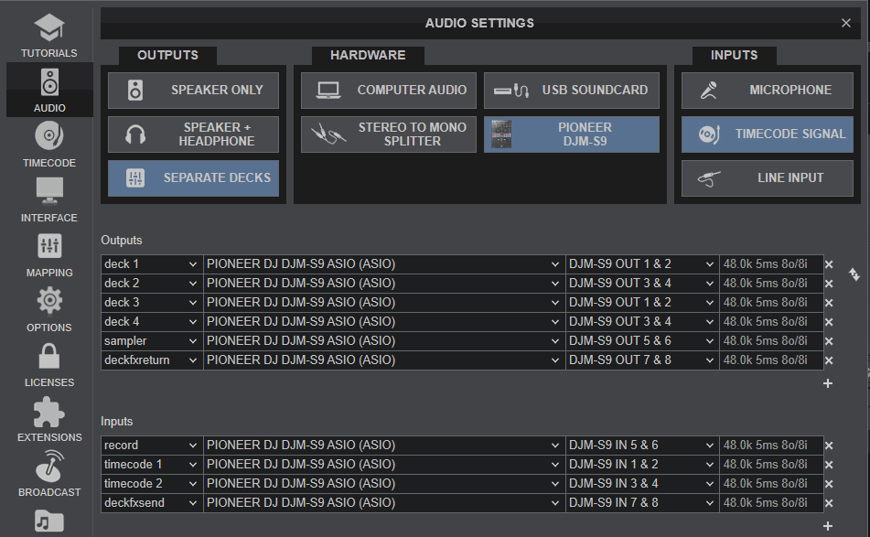Remove the timecode 2 input row
The width and height of the screenshot is (870, 537).
(829, 484)
